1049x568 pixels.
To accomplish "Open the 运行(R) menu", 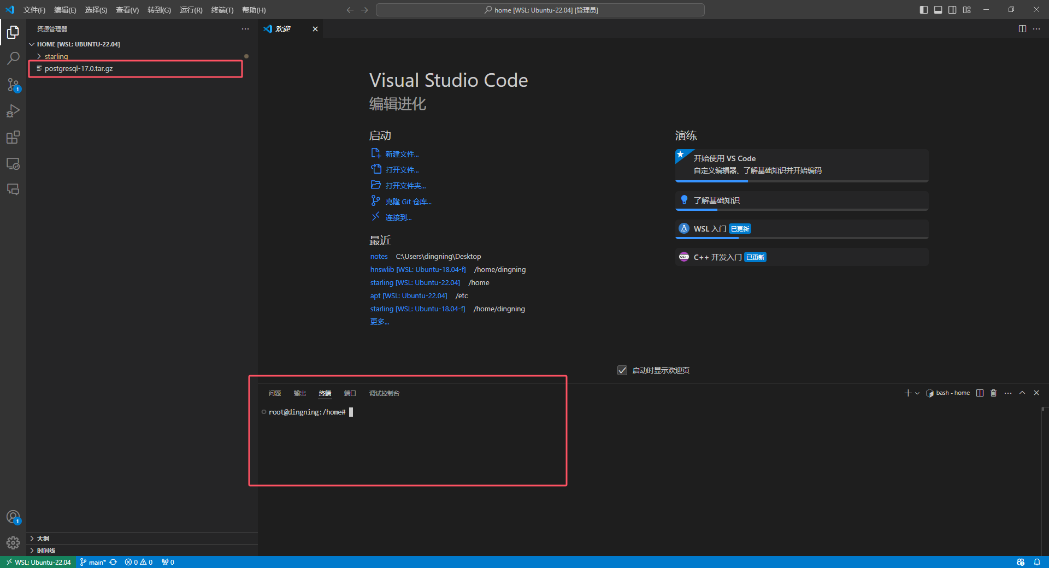I will click(x=191, y=10).
